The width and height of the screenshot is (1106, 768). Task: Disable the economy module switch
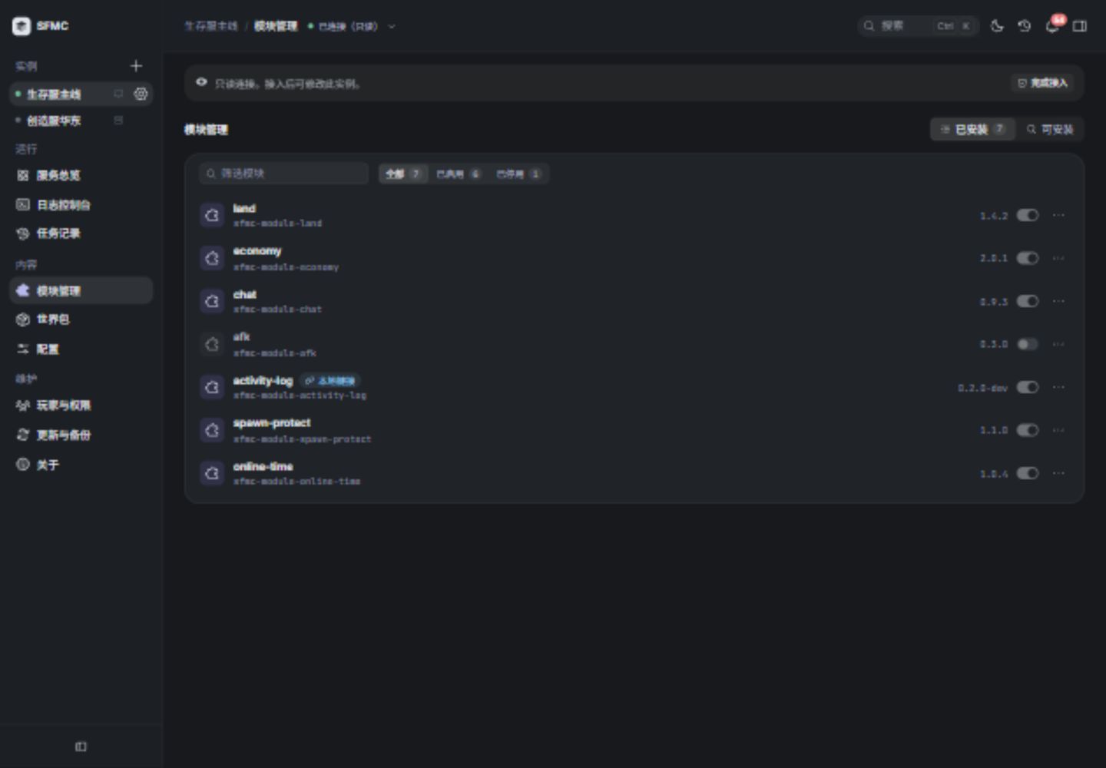click(x=1028, y=258)
